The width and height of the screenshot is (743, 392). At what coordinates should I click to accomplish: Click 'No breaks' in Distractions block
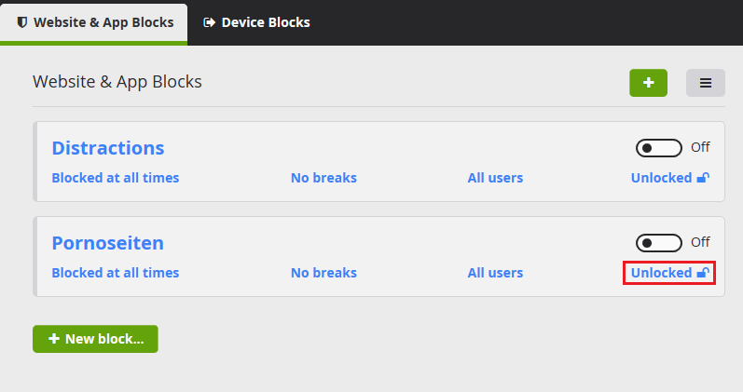(323, 178)
